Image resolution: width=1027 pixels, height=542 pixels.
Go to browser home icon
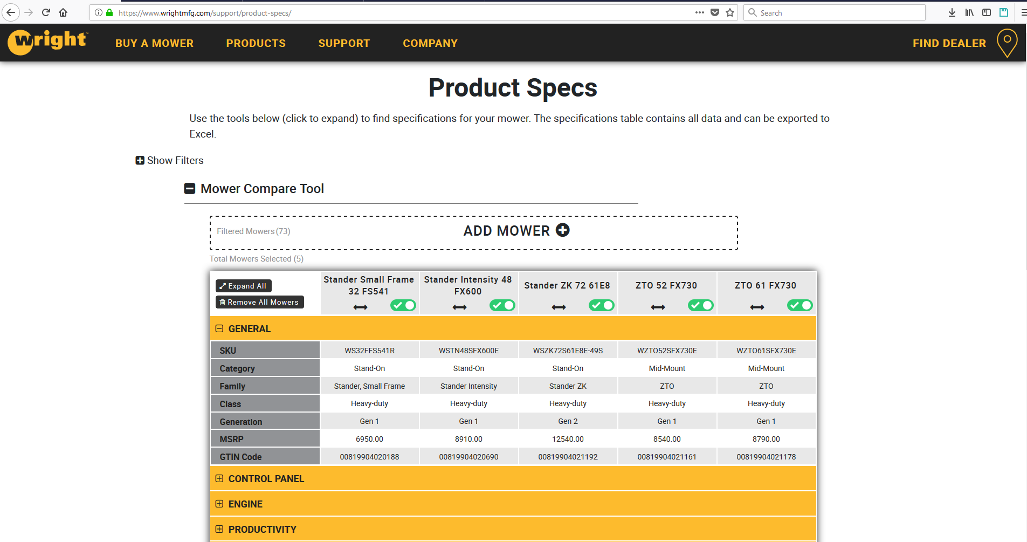tap(63, 12)
